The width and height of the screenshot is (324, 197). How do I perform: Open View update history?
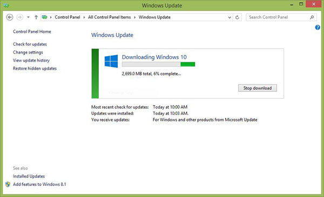click(x=31, y=60)
